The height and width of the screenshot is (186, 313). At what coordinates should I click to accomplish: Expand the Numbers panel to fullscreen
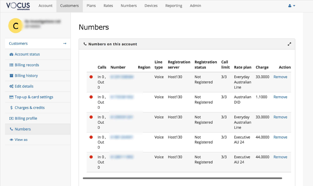[x=289, y=44]
